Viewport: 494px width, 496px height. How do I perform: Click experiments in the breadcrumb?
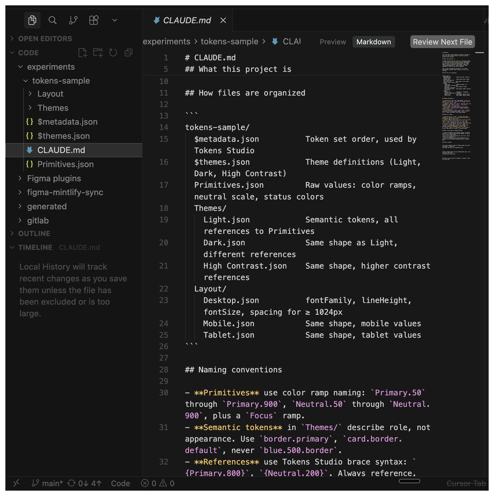pos(167,41)
